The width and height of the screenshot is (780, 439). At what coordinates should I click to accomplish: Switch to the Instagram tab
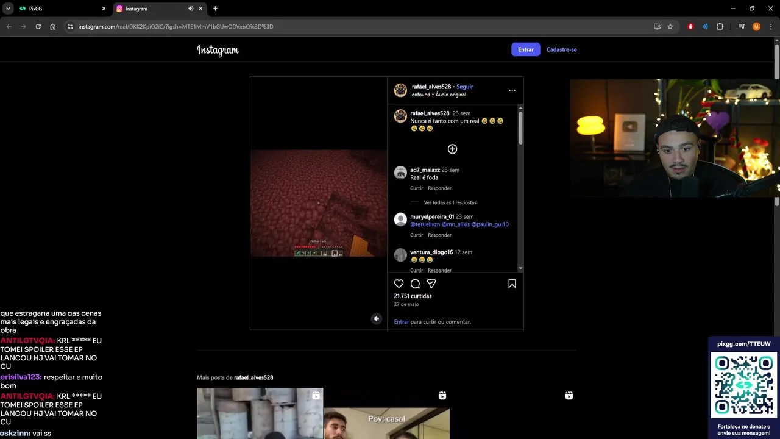(x=160, y=9)
